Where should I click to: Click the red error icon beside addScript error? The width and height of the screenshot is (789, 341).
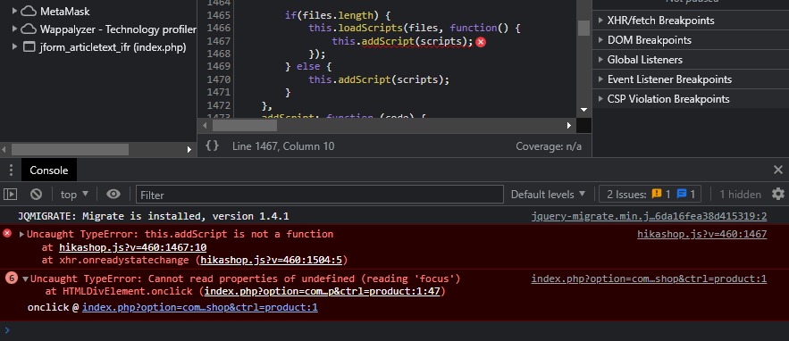(x=7, y=233)
